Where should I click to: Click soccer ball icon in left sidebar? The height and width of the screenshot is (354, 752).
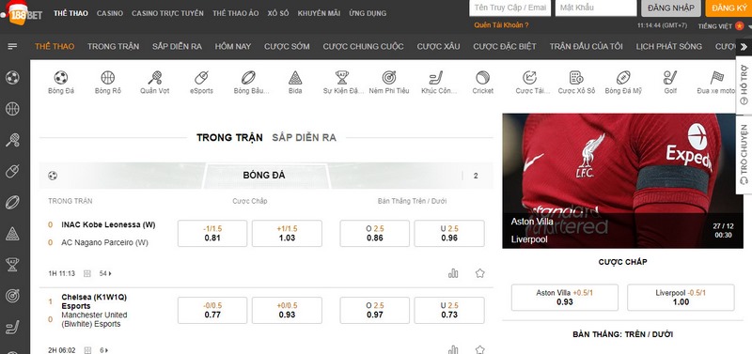12,78
